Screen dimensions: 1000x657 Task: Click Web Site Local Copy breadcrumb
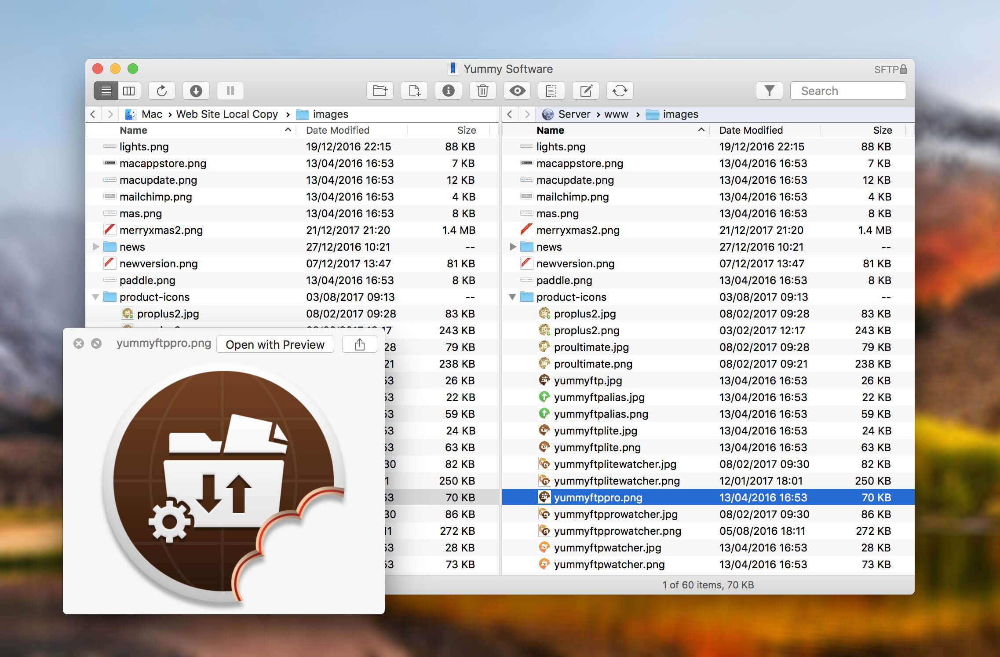[x=227, y=114]
